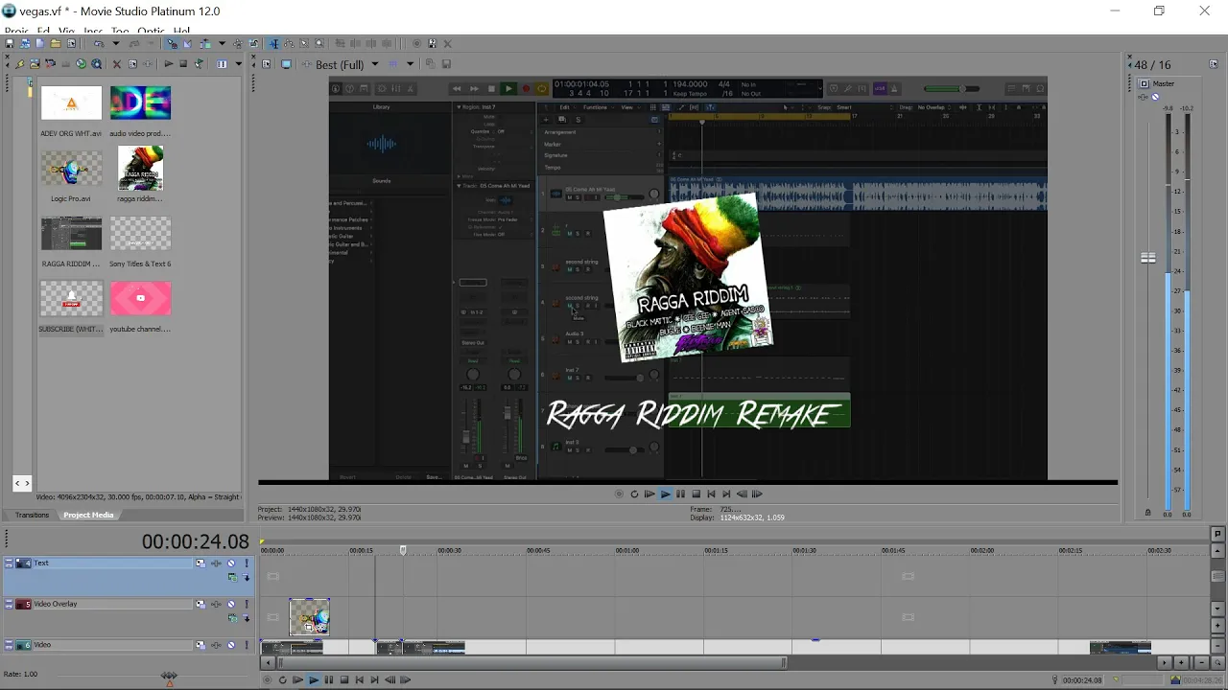Image resolution: width=1228 pixels, height=690 pixels.
Task: Toggle the Enable Snapping toolbar icon
Action: point(173,43)
